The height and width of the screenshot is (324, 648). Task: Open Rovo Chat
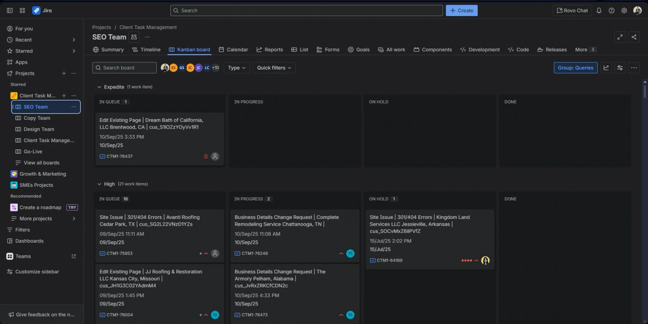pyautogui.click(x=572, y=10)
